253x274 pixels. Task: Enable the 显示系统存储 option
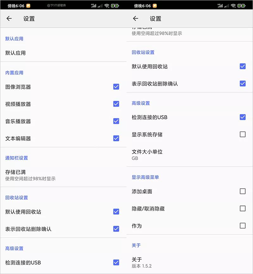[243, 134]
